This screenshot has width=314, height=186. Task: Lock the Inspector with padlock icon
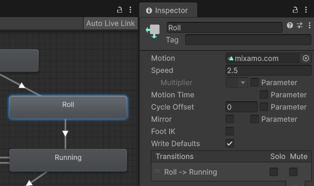(295, 10)
